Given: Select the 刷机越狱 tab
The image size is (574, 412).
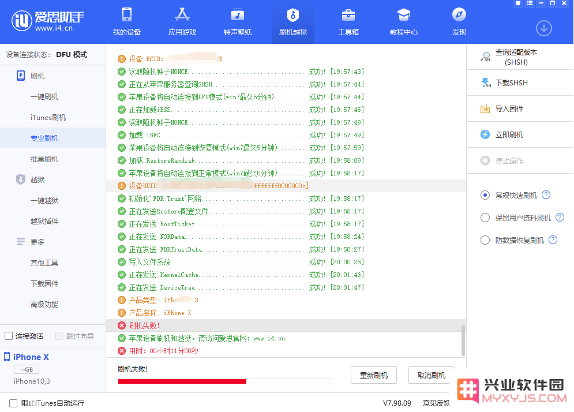Looking at the screenshot, I should (293, 22).
